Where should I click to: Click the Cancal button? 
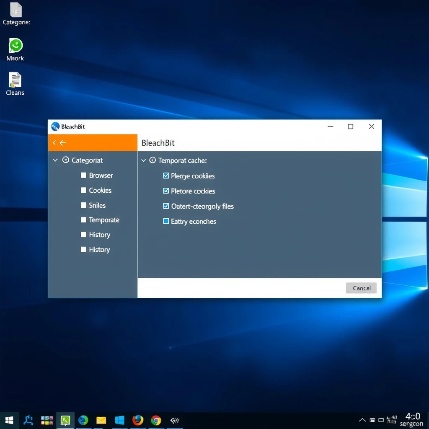[361, 288]
